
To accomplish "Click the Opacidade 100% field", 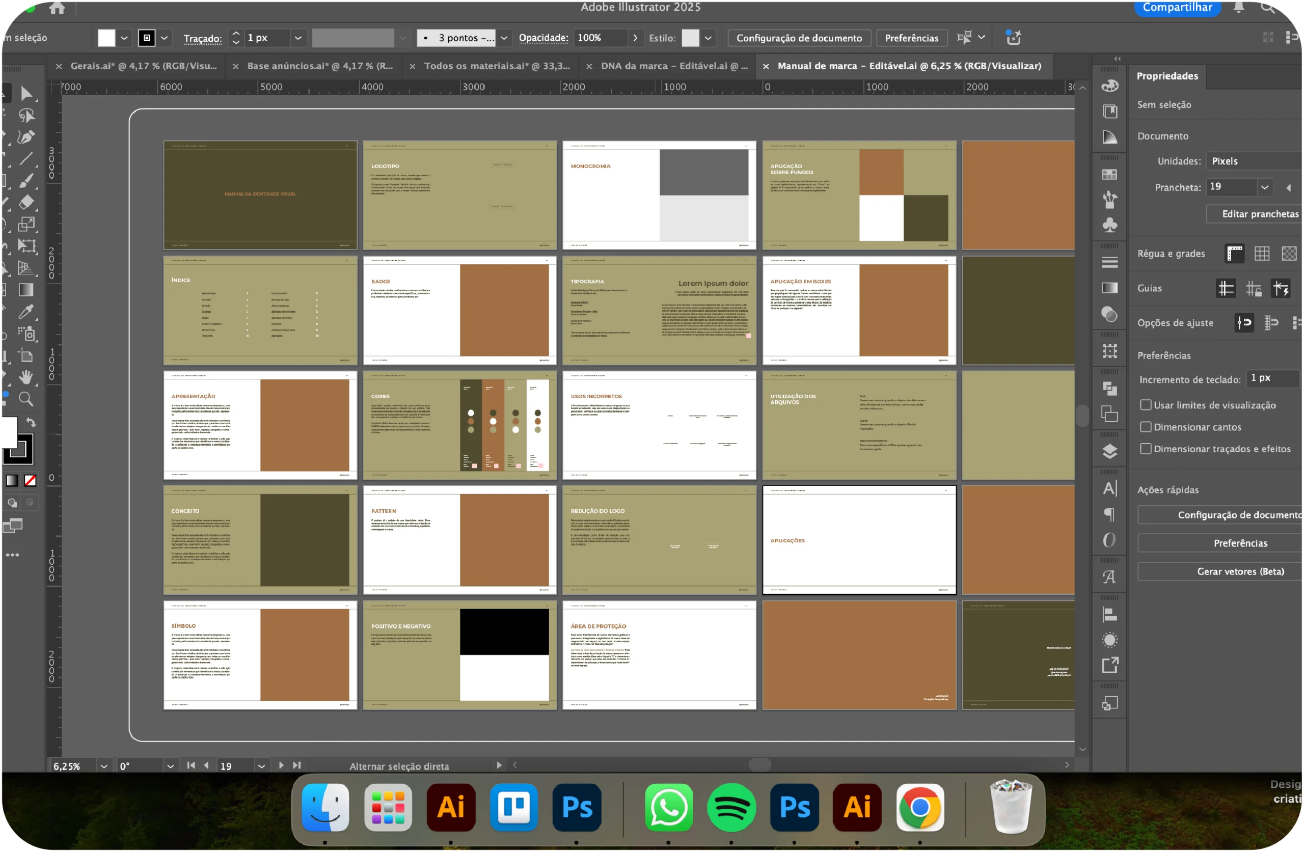I will 601,38.
